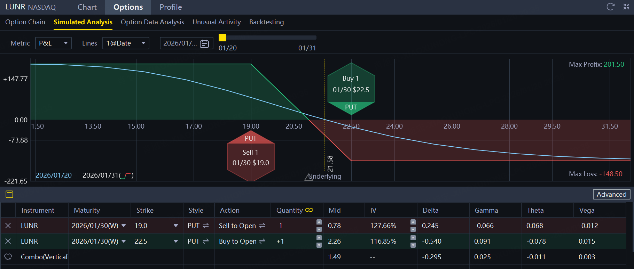Click the collapse window arrows icon
This screenshot has height=269, width=634.
[626, 7]
